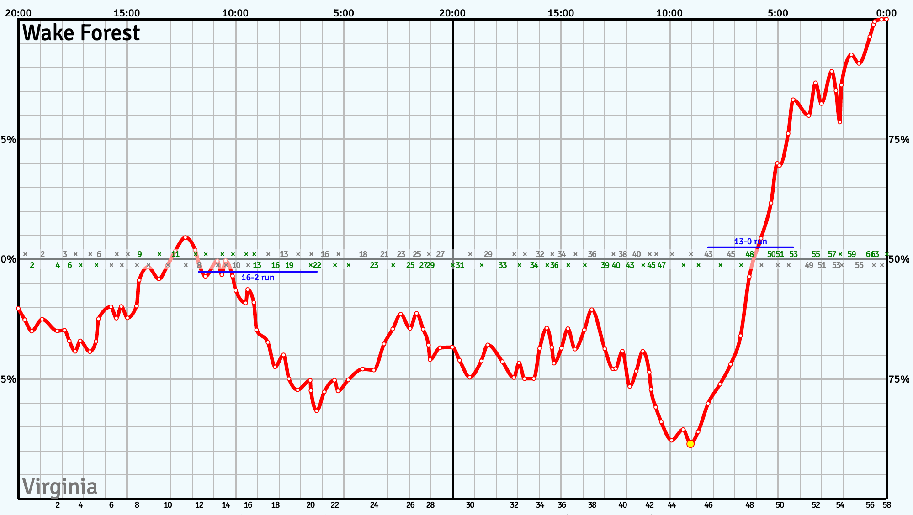This screenshot has height=515, width=913.
Task: Click the Wake Forest team title
Action: [81, 33]
